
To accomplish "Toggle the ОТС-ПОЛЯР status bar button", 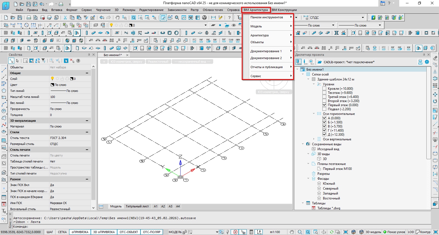I will (x=151, y=232).
